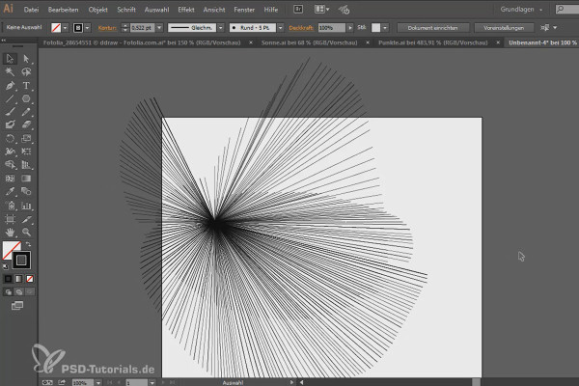579x386 pixels.
Task: Select the Artboard tool
Action: pos(10,219)
